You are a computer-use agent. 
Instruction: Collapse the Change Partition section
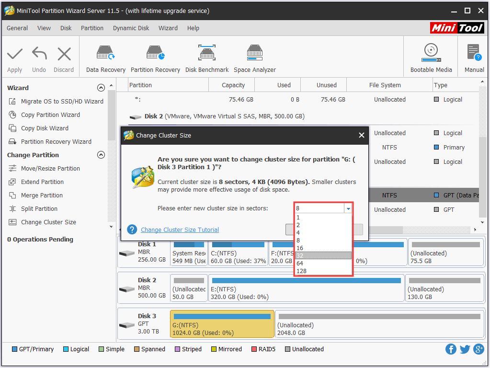pos(101,155)
